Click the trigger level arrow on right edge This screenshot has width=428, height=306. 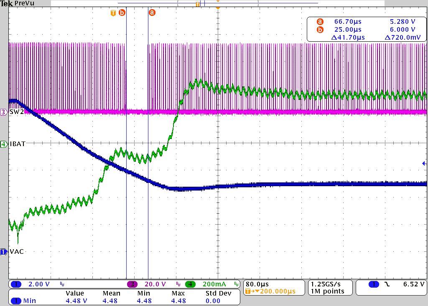[x=424, y=163]
